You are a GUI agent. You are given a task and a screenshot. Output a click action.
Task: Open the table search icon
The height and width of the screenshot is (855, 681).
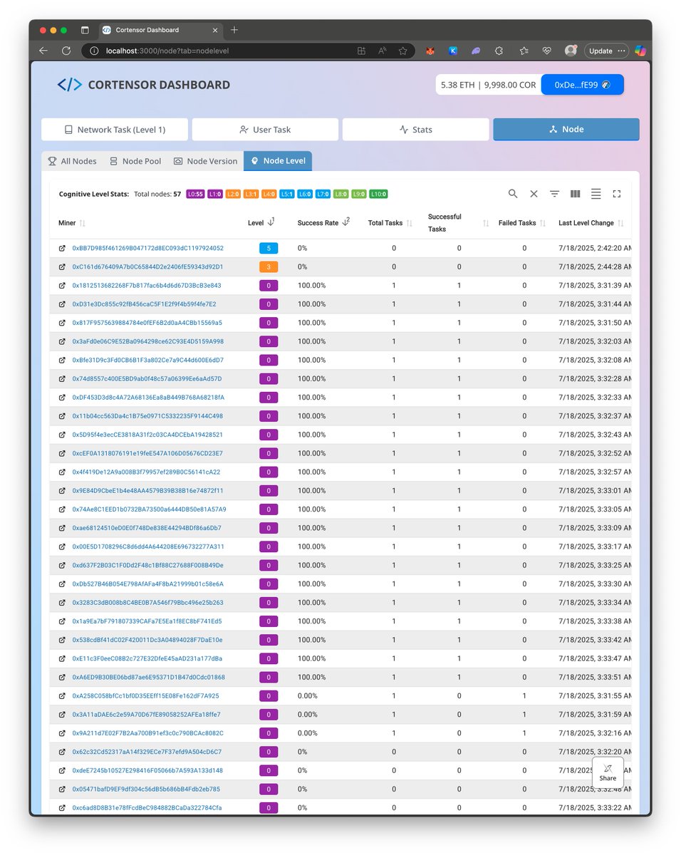[513, 194]
